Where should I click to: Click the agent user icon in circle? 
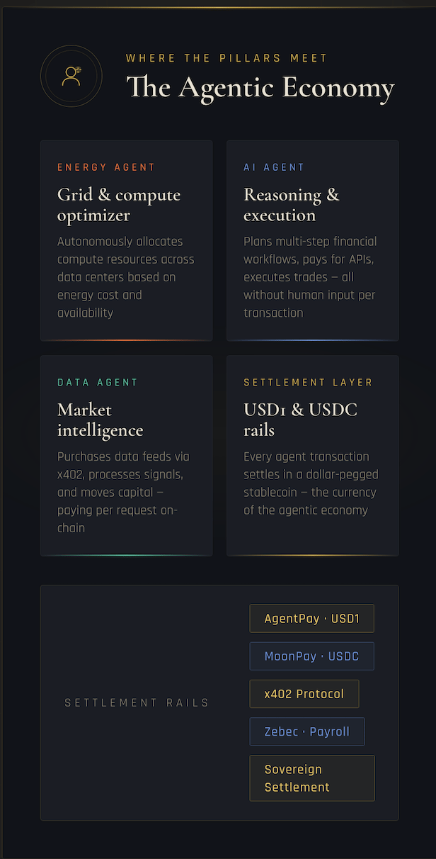[x=71, y=76]
